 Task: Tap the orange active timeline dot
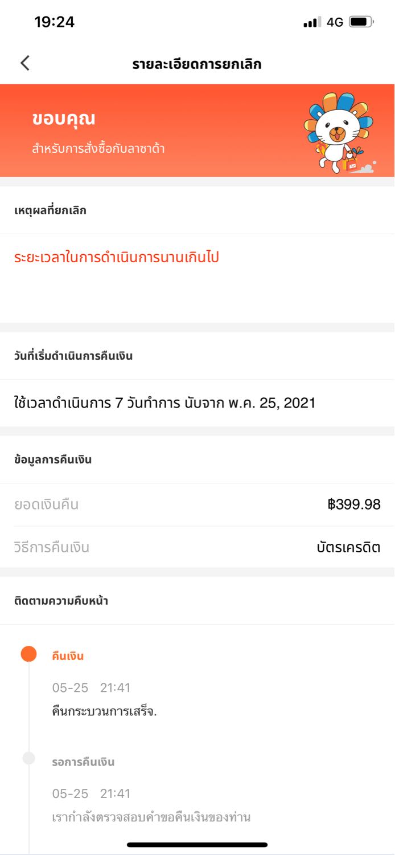pyautogui.click(x=28, y=654)
